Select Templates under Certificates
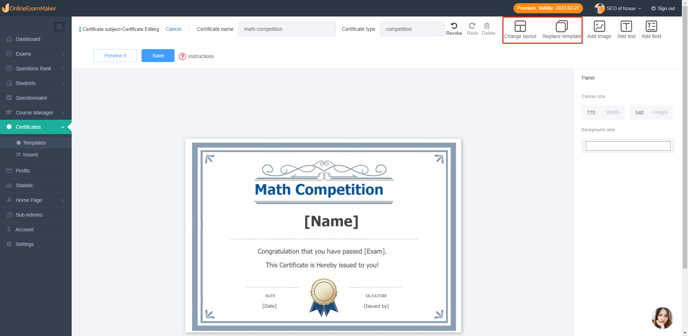The image size is (688, 336). (x=36, y=143)
